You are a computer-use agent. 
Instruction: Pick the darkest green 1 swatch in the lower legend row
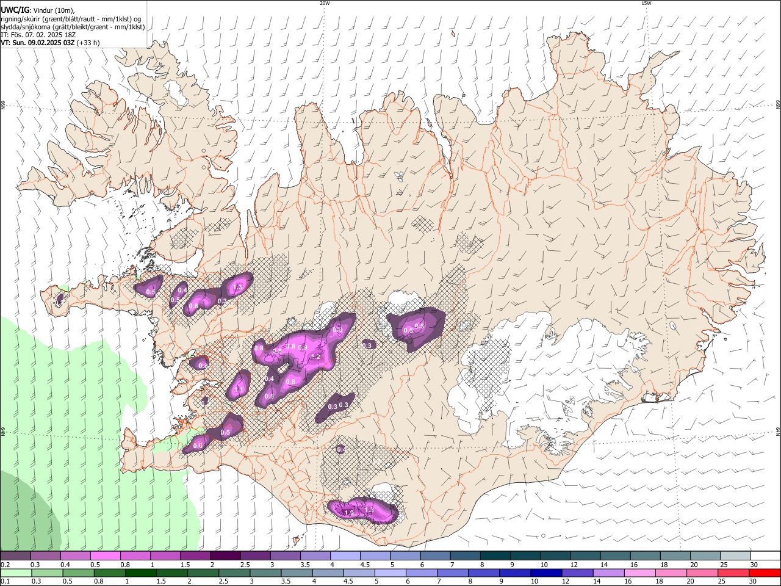click(140, 573)
